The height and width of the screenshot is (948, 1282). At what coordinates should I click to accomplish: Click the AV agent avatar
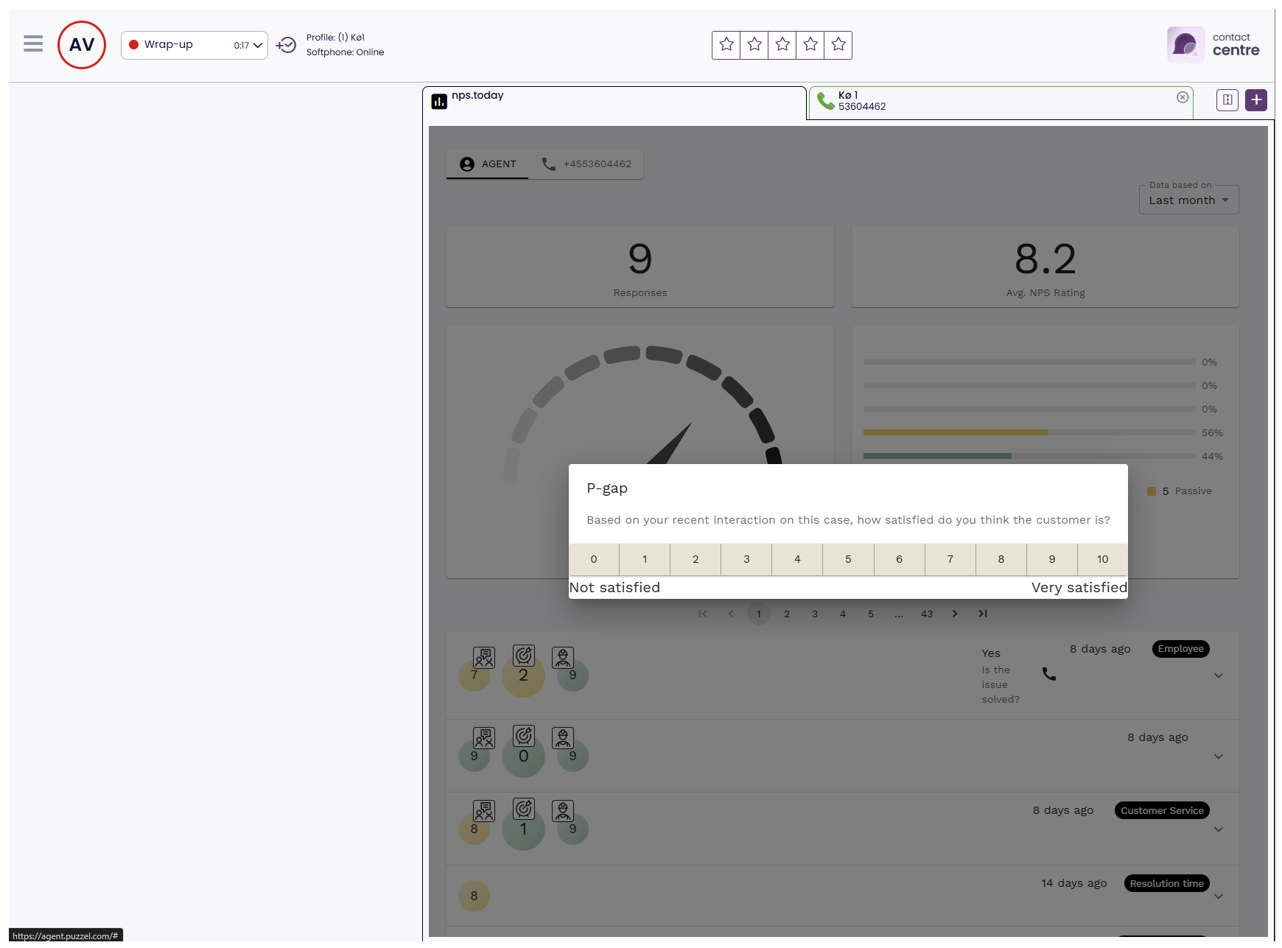[x=82, y=45]
